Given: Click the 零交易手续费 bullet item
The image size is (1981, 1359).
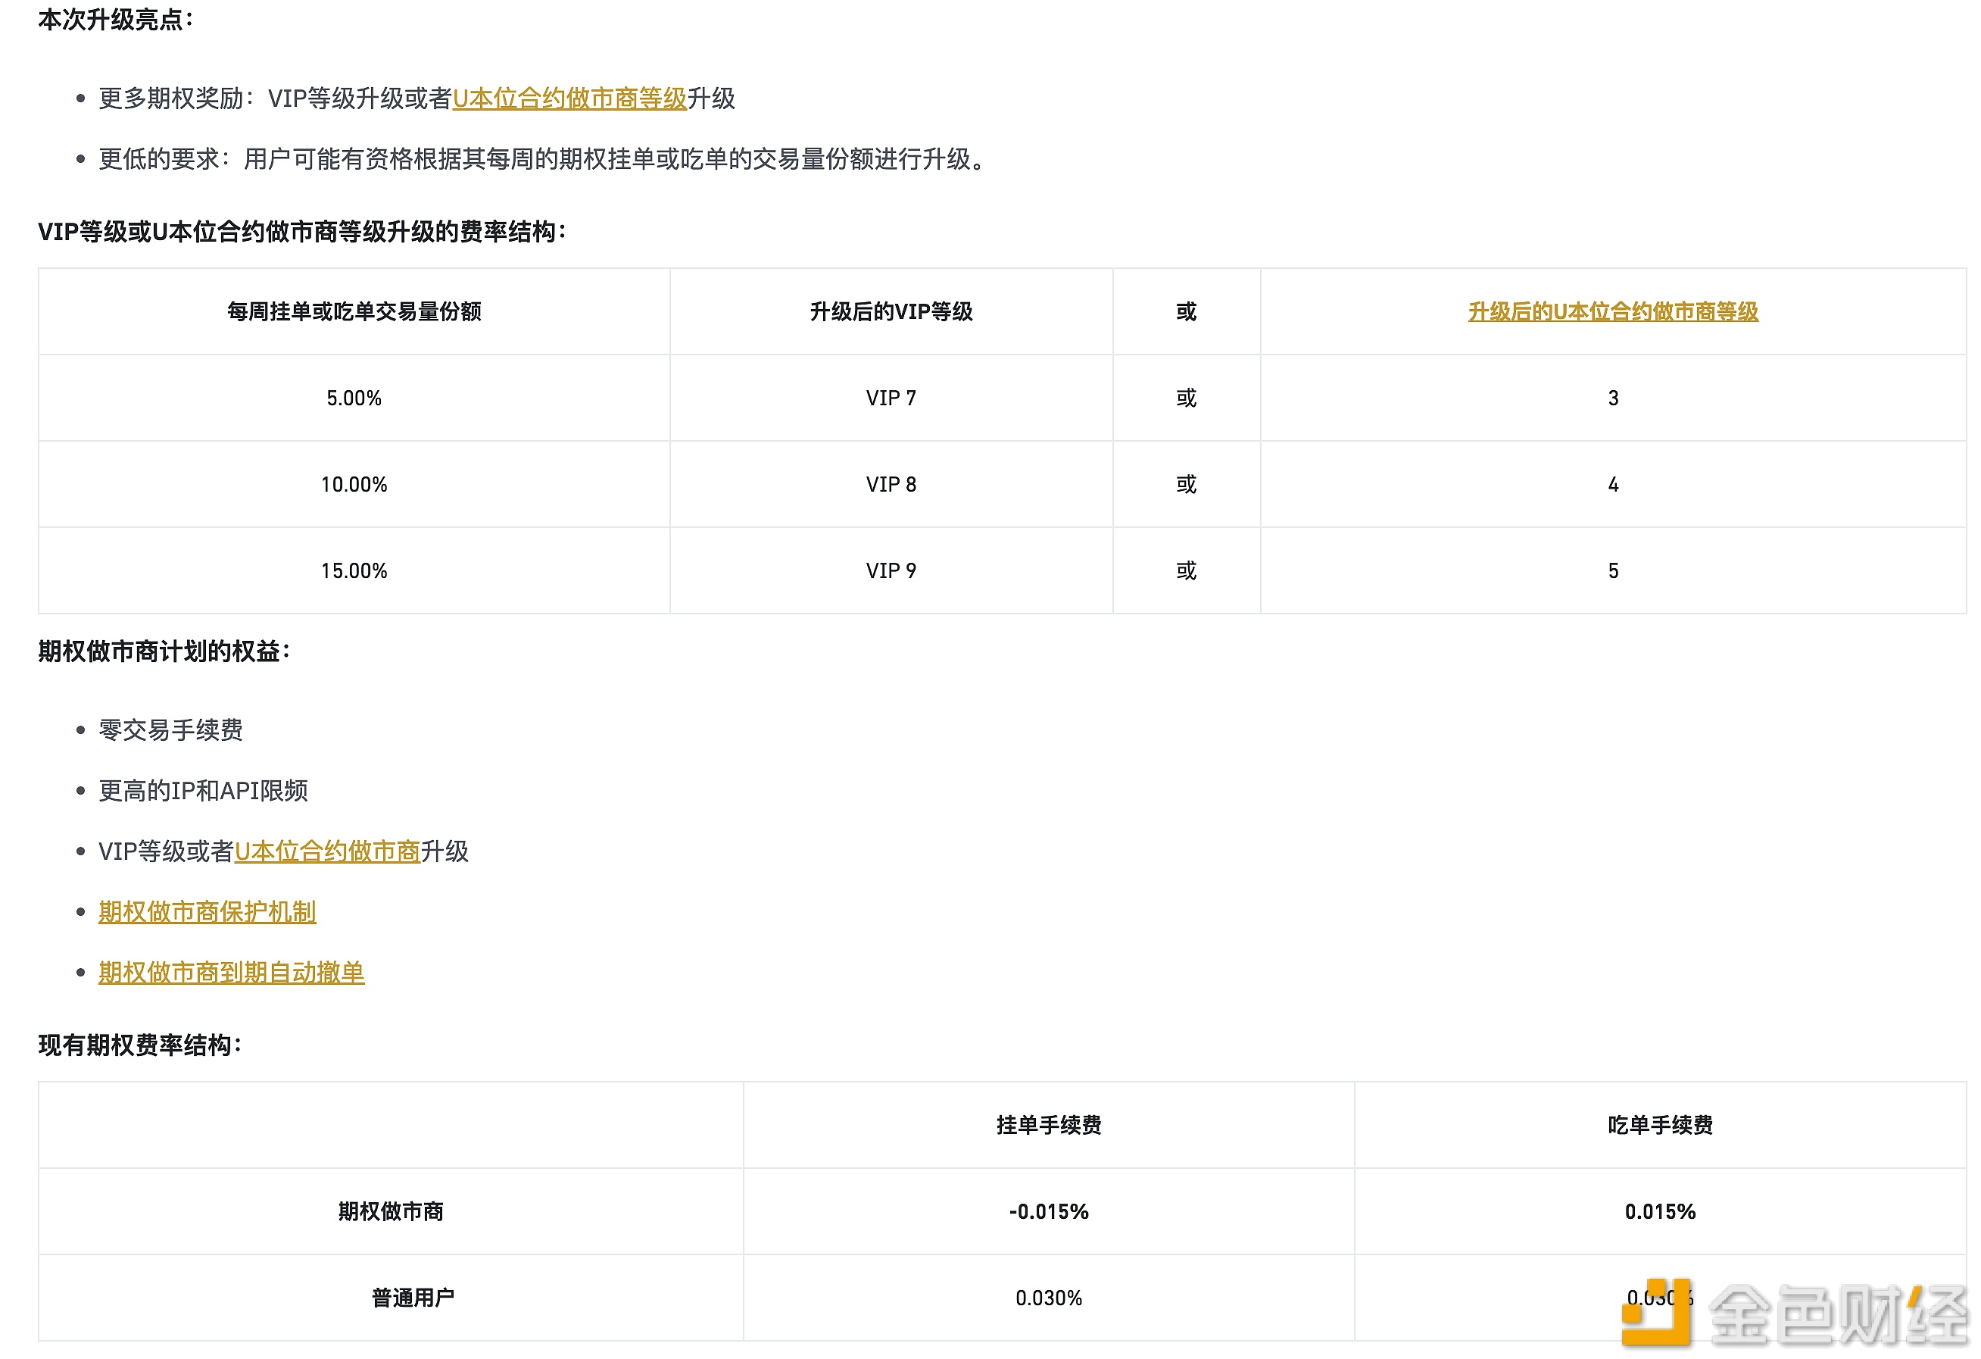Looking at the screenshot, I should [x=170, y=731].
